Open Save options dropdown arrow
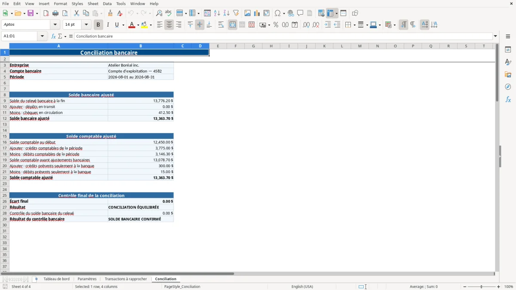The image size is (516, 290). 37,13
